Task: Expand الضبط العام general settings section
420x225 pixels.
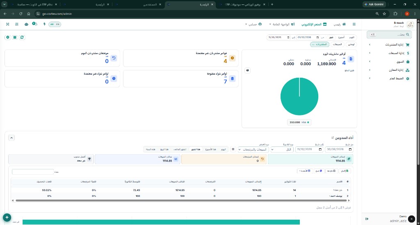Action: point(389,79)
